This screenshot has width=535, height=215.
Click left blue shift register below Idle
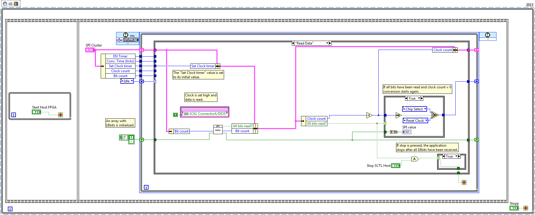[142, 81]
